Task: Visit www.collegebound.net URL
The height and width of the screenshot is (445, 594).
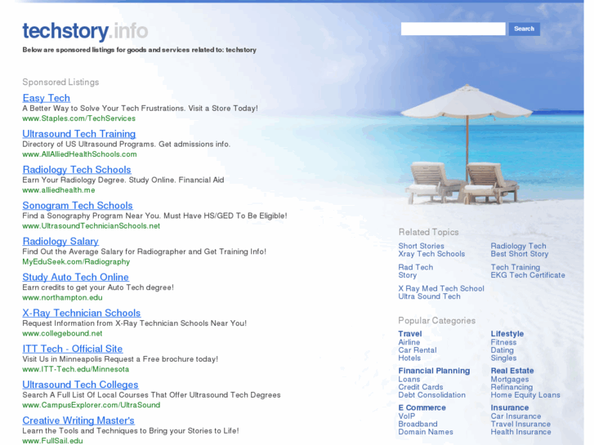Action: point(63,333)
